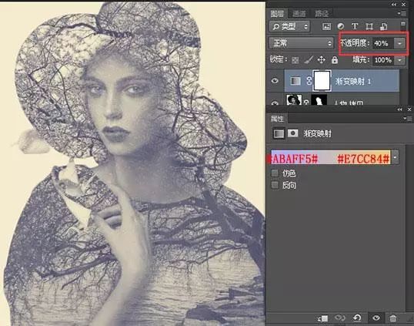This screenshot has height=326, width=414.
Task: Select the smart object filter icon
Action: click(383, 26)
